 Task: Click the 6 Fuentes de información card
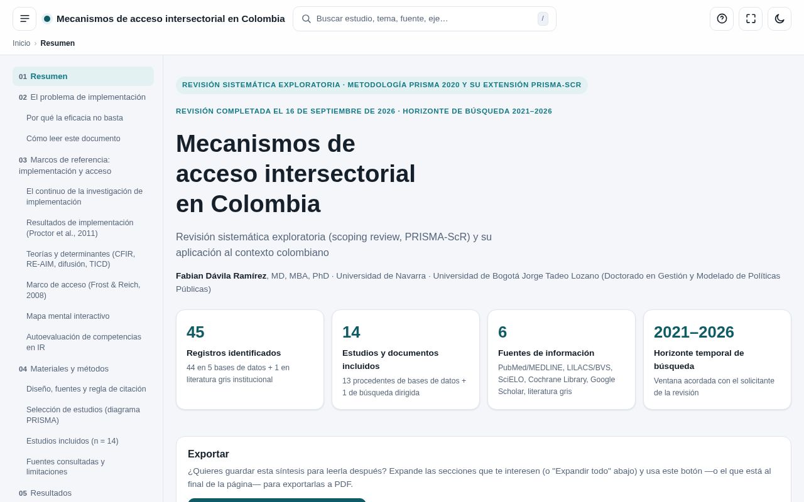tap(562, 360)
